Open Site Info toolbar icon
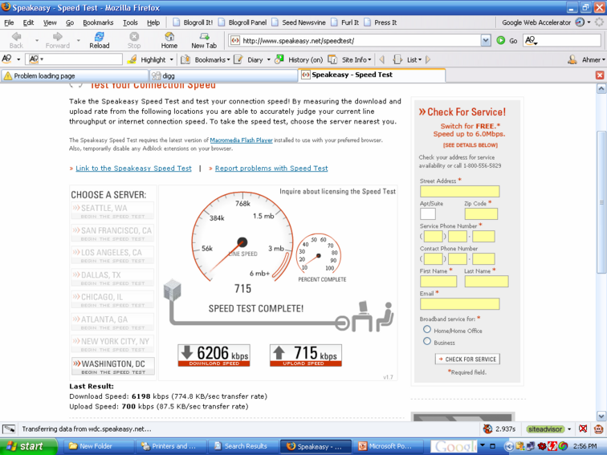This screenshot has width=607, height=455. (332, 59)
